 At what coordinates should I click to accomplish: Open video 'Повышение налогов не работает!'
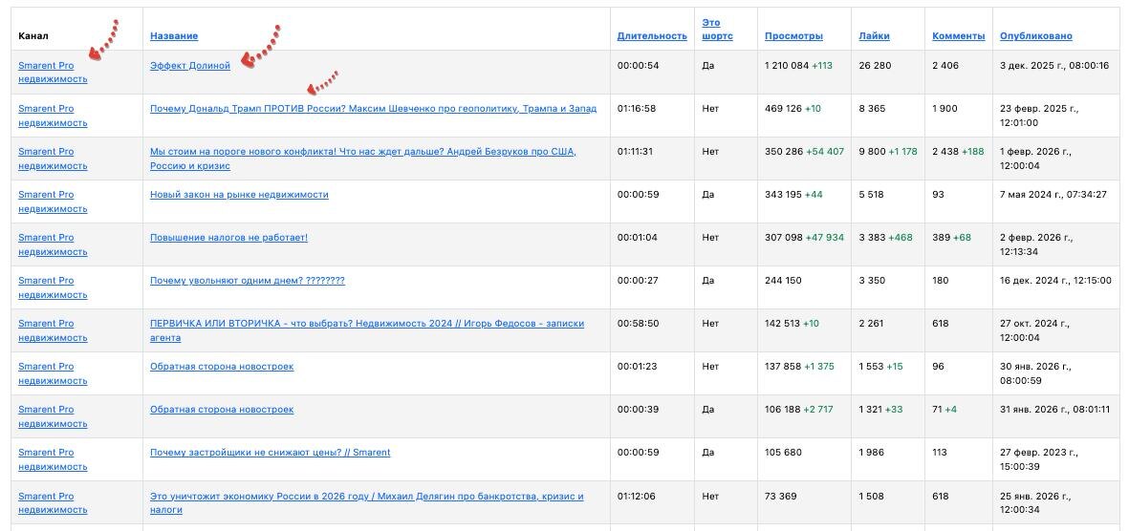[228, 238]
